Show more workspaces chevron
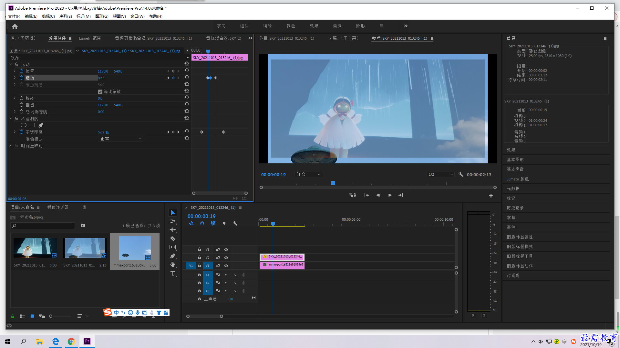The height and width of the screenshot is (348, 620). coord(406,26)
